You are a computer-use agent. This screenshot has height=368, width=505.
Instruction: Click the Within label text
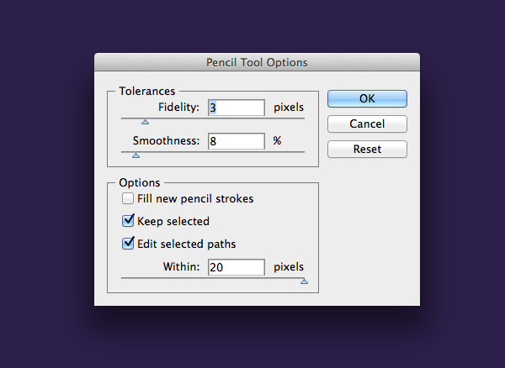pyautogui.click(x=181, y=267)
